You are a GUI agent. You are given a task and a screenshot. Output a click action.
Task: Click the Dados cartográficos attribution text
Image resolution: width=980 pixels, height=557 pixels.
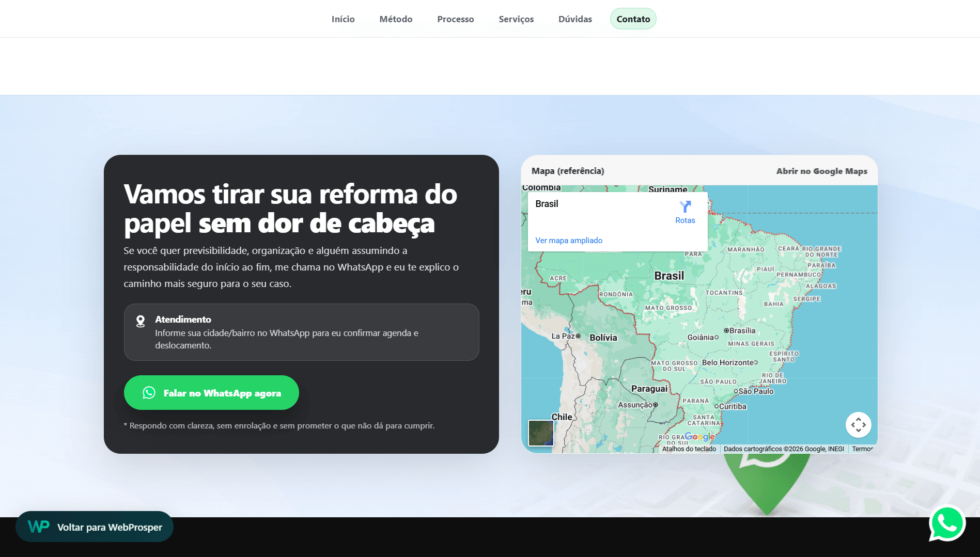[784, 449]
